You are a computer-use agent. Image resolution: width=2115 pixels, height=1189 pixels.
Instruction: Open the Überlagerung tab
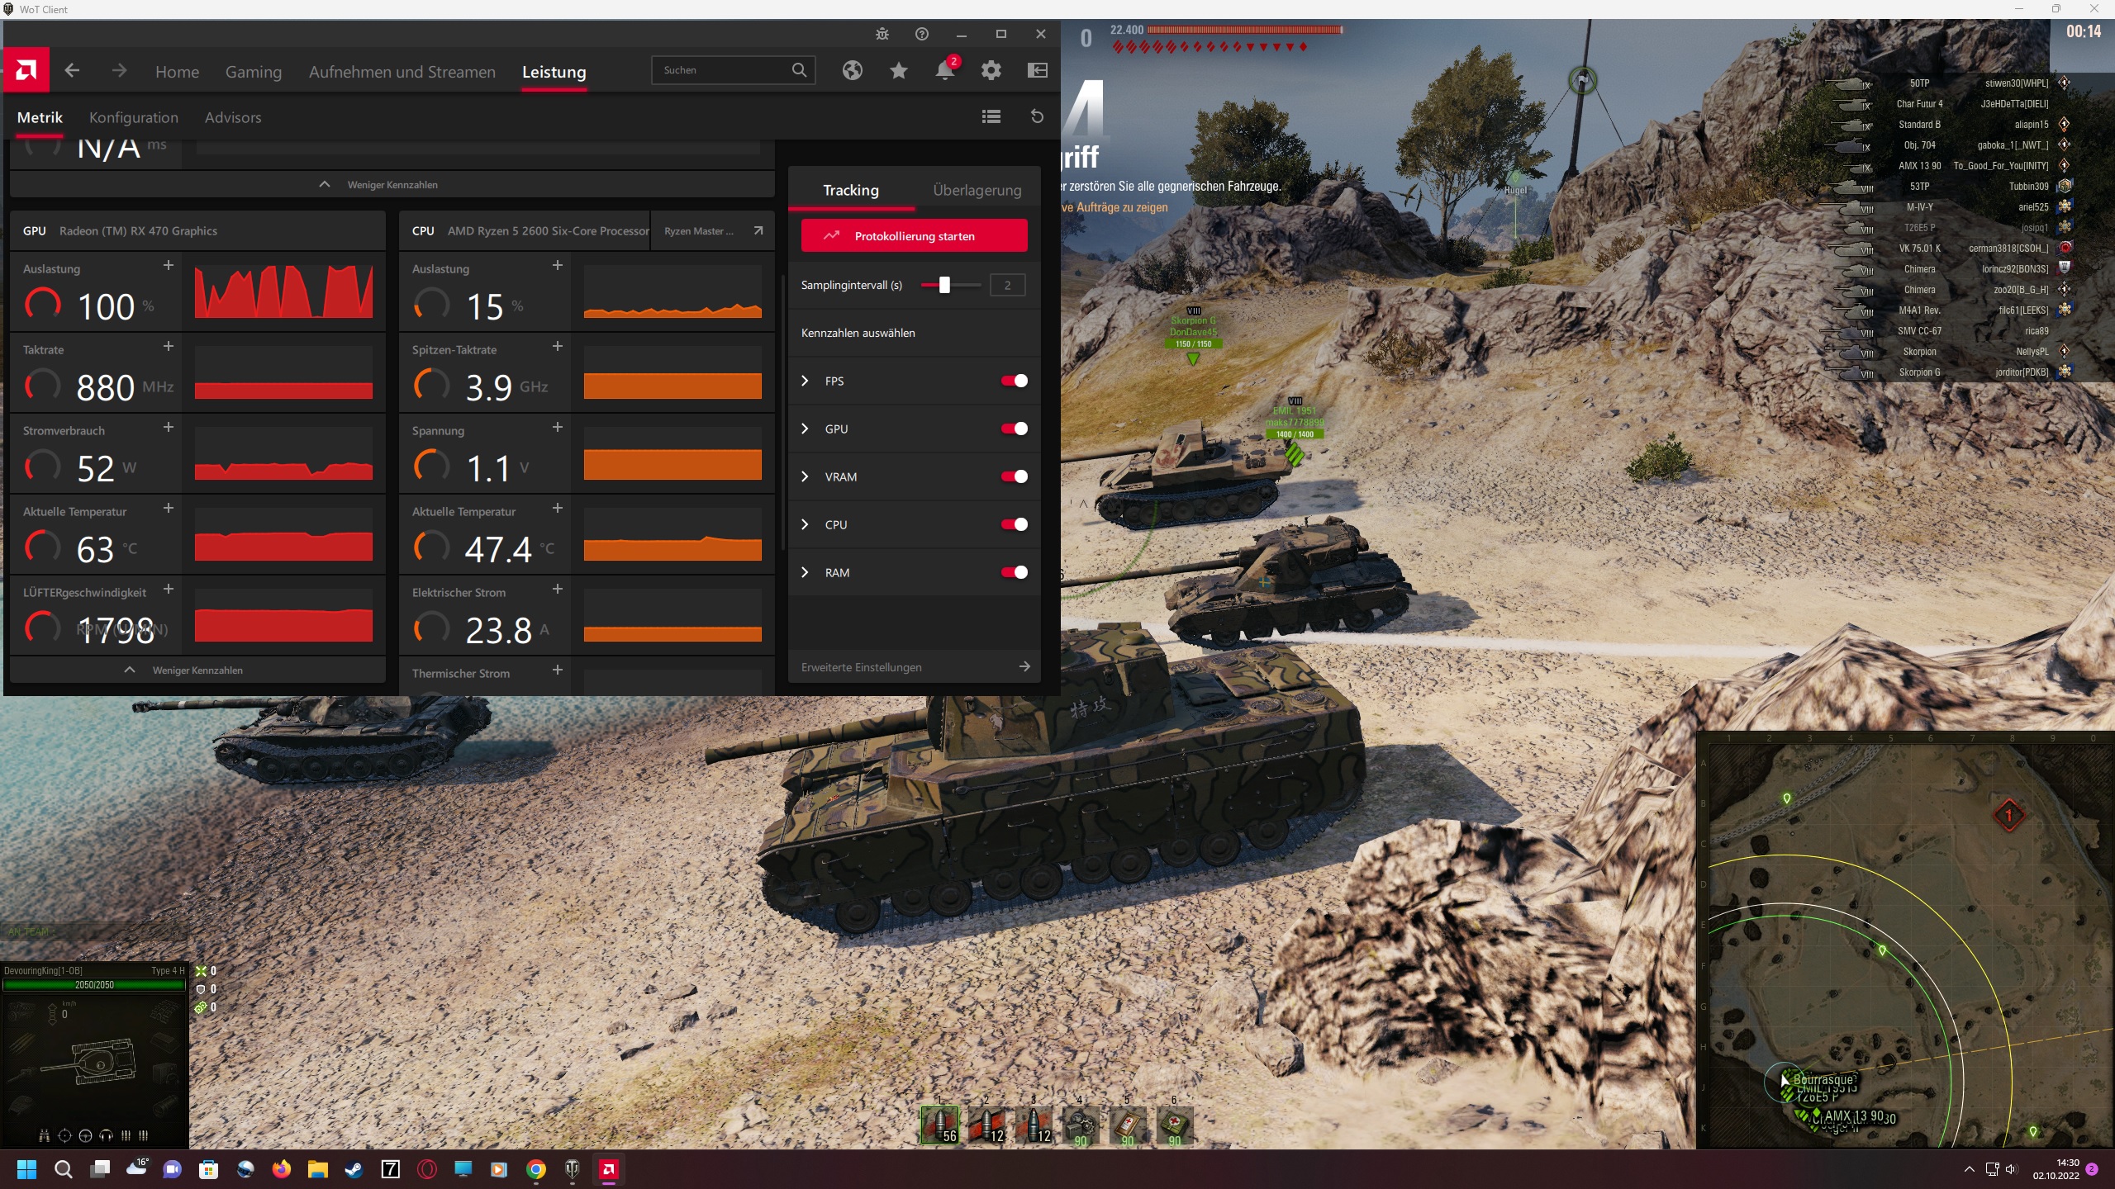tap(977, 190)
